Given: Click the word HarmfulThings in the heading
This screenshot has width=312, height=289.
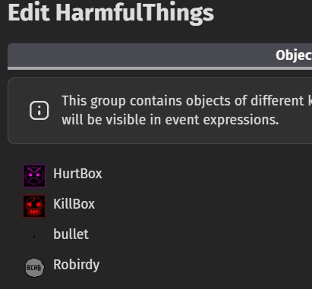Looking at the screenshot, I should tap(134, 13).
